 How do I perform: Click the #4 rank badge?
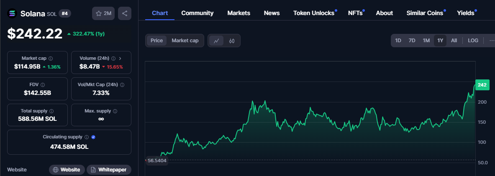pyautogui.click(x=65, y=13)
